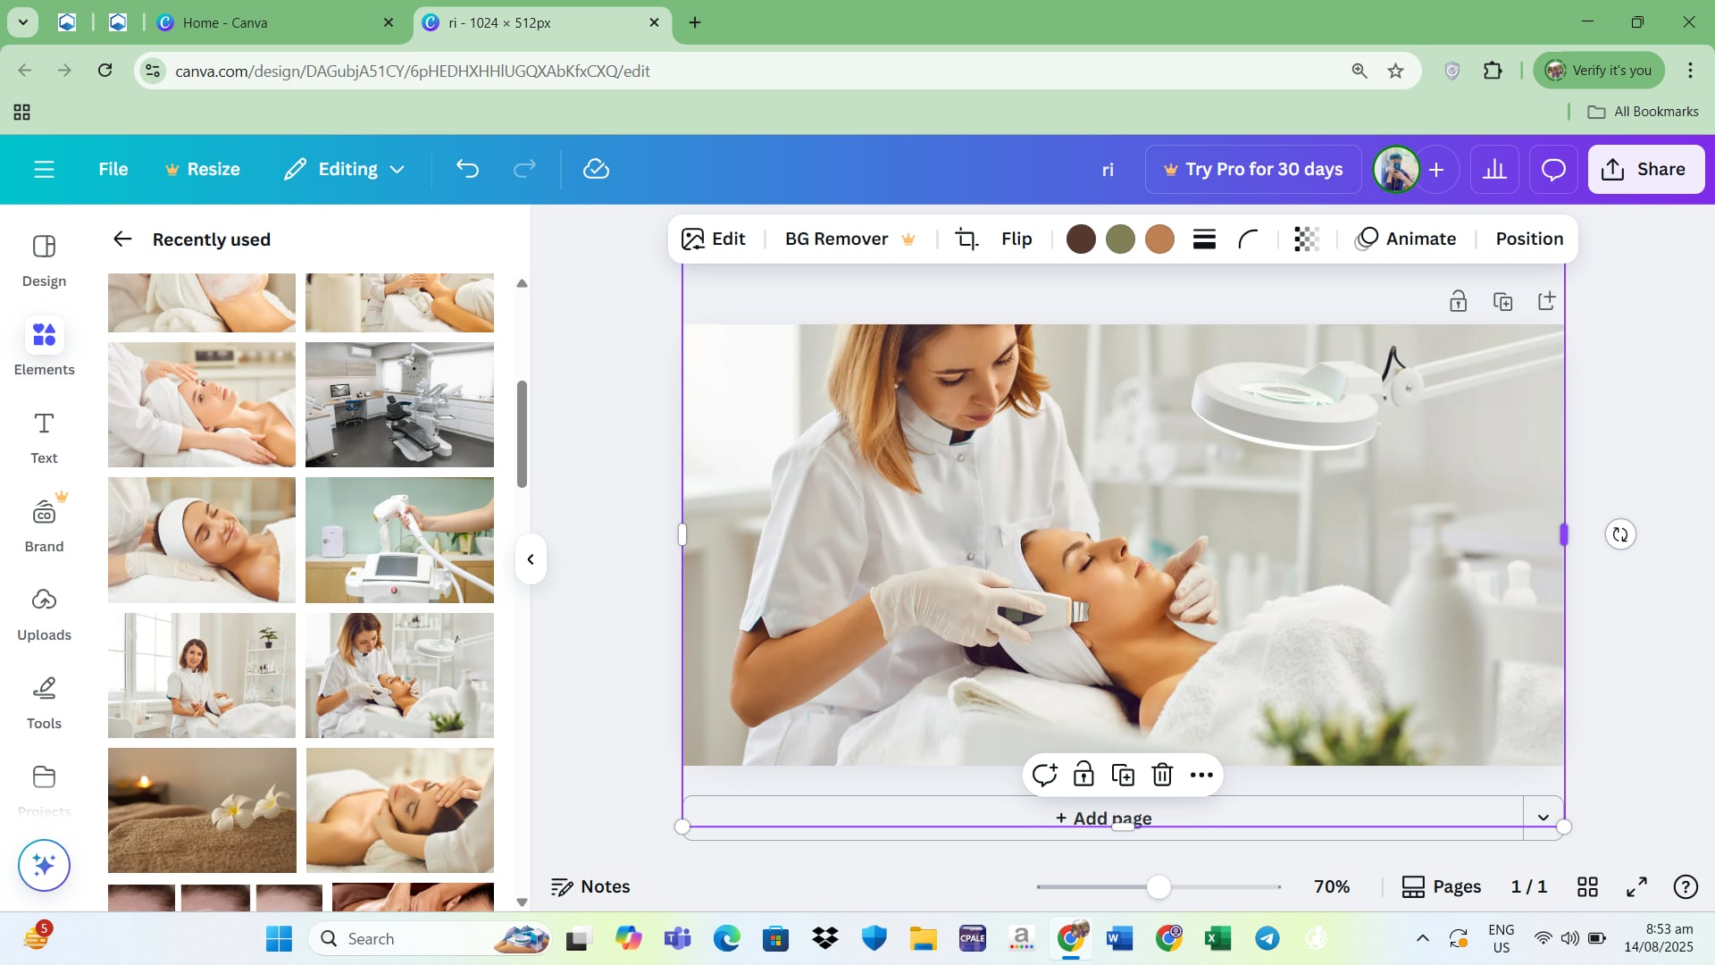Delete selected image with trash icon

pyautogui.click(x=1161, y=775)
